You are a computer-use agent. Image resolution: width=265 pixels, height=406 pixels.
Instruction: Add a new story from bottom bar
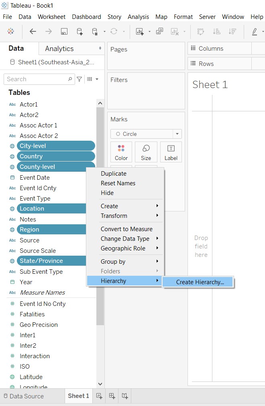125,396
